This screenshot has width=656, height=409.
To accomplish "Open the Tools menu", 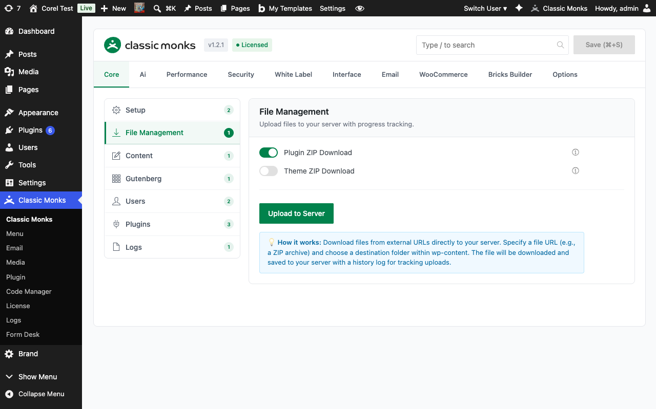I will 41,165.
